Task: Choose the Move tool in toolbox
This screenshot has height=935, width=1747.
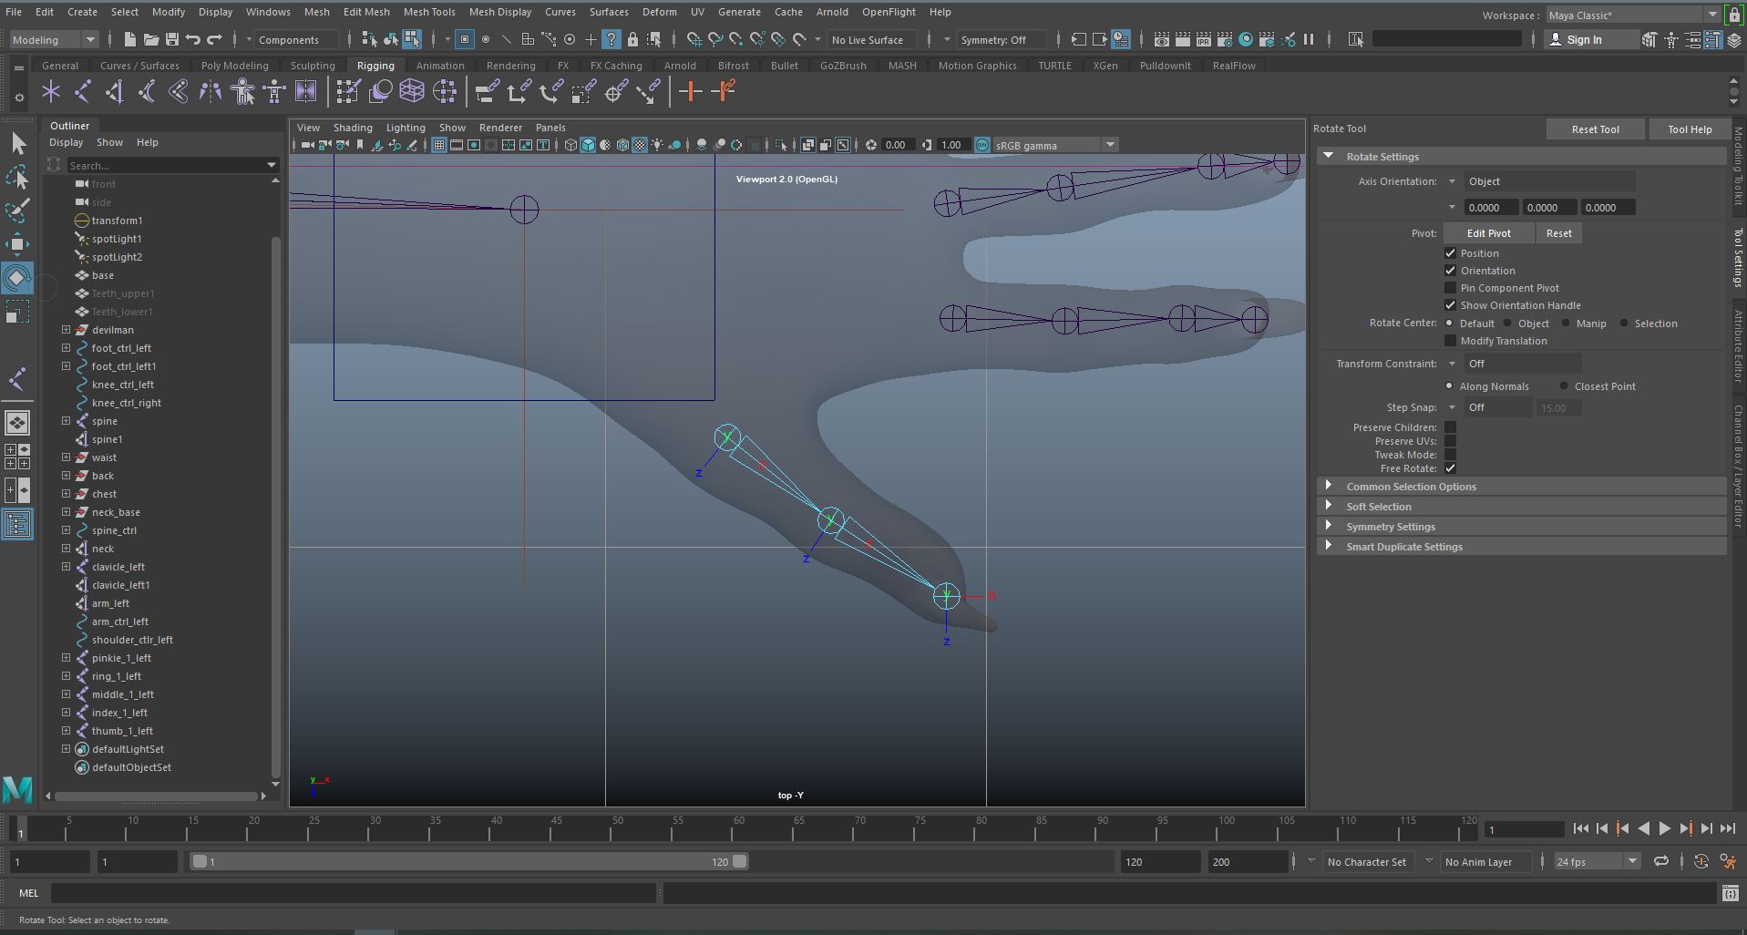Action: pos(17,244)
